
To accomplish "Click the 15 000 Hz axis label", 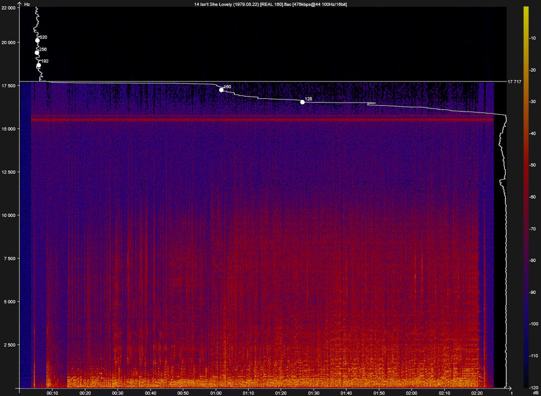I will [x=8, y=129].
